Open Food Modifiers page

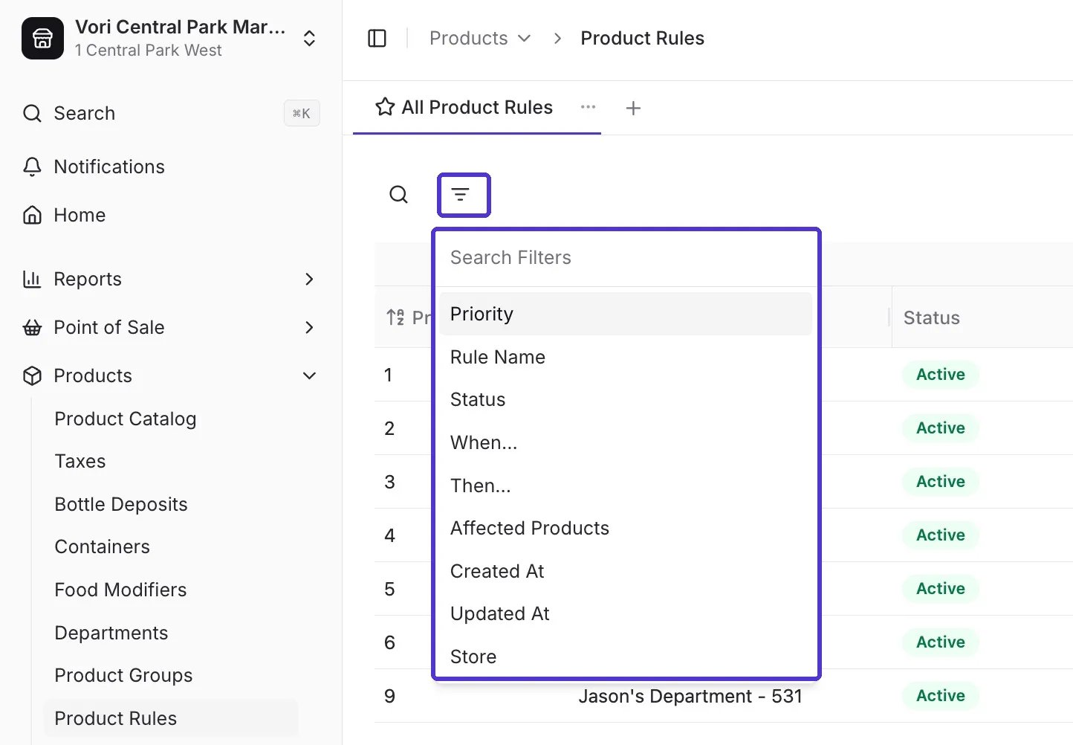[120, 590]
